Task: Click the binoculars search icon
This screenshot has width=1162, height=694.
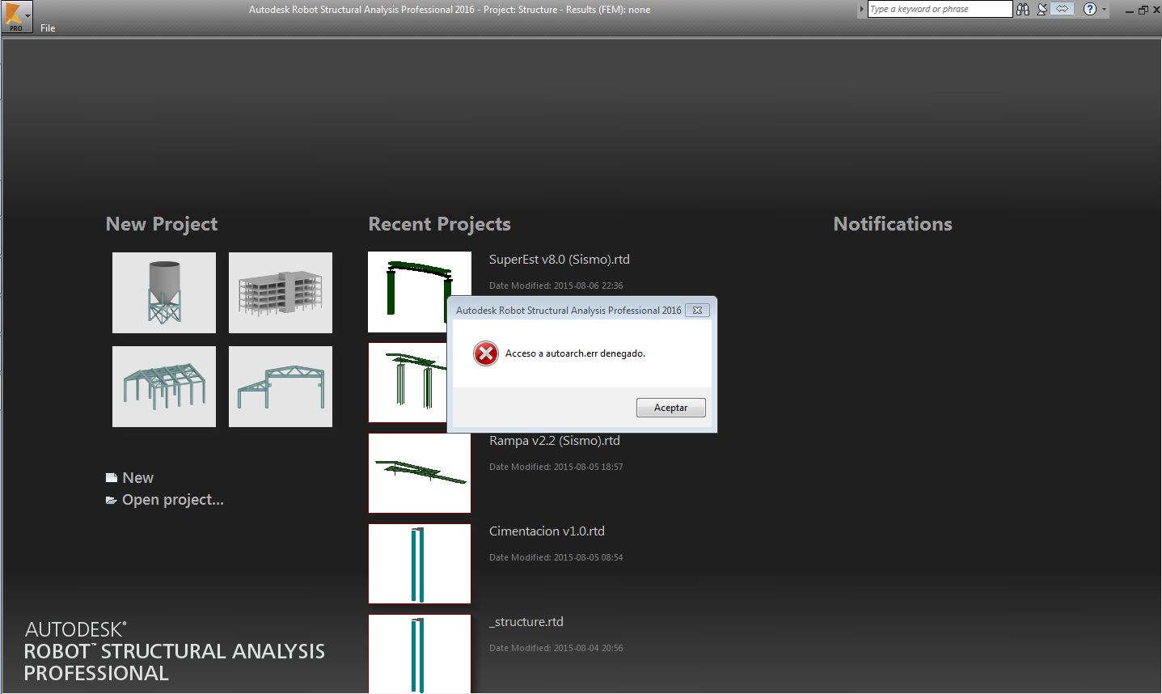Action: click(1023, 9)
